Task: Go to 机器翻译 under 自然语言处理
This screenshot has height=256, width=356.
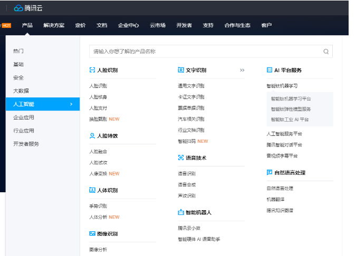Action: point(275,199)
